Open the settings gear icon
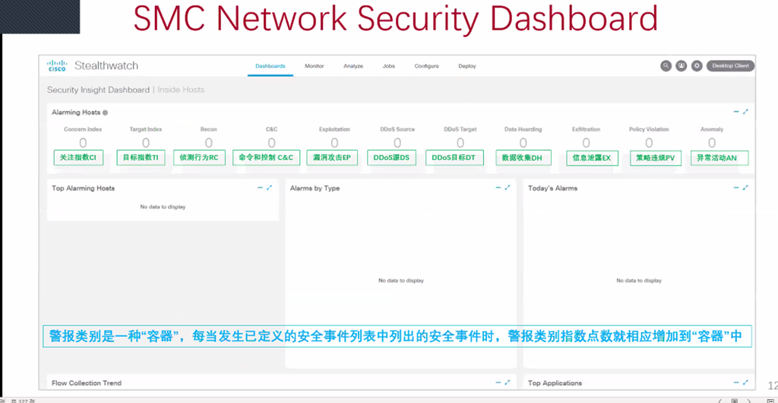778x403 pixels. (697, 65)
